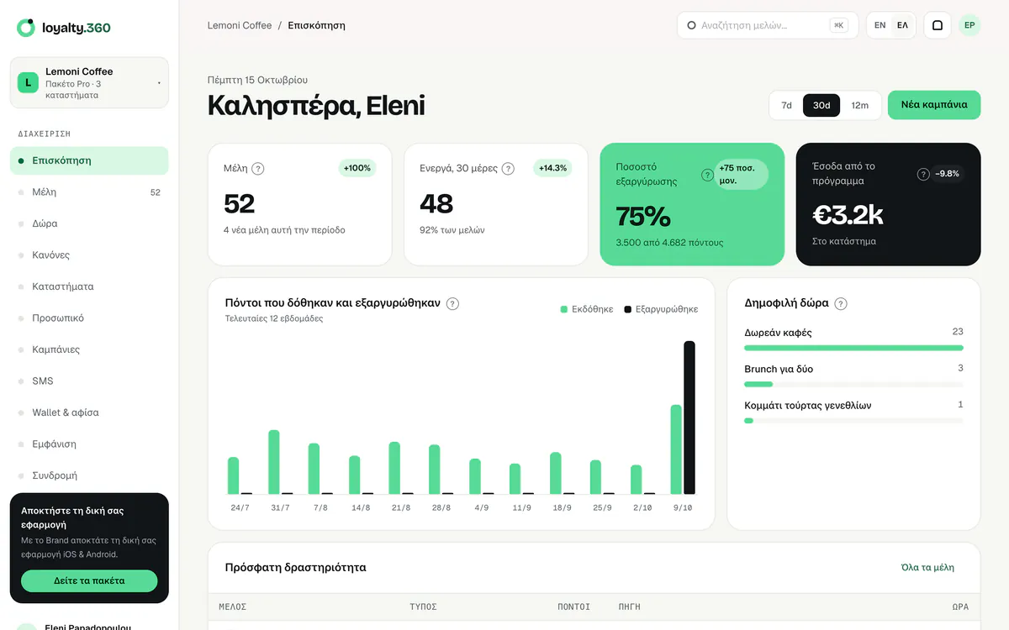Toggle the dark theme icon button

[x=938, y=25]
